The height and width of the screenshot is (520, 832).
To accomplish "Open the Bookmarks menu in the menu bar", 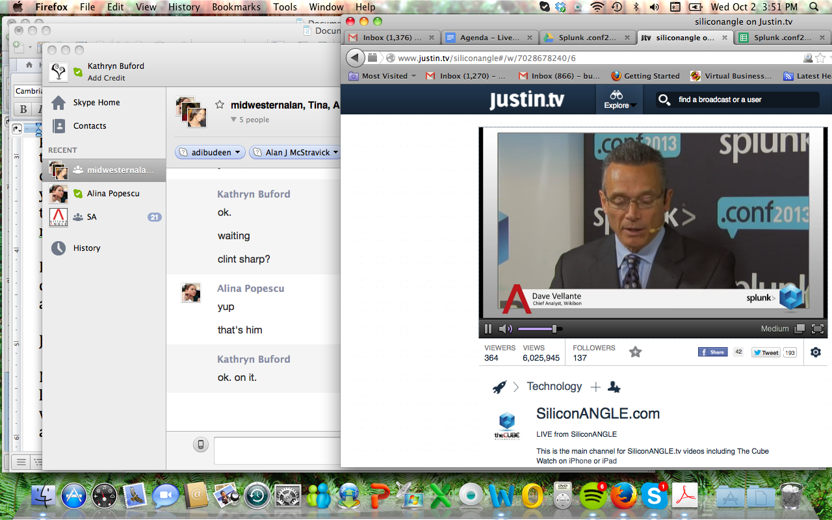I will [x=236, y=7].
